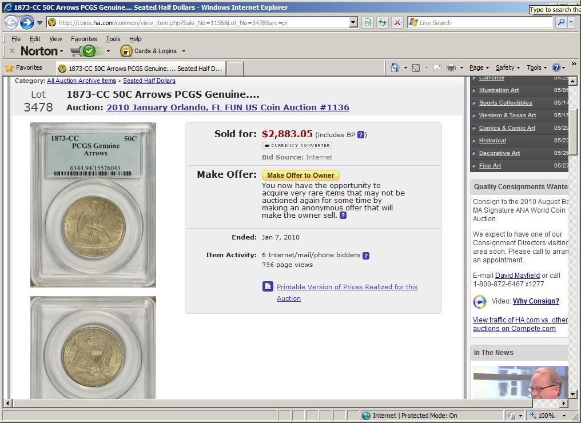View the coin obverse slab image

pyautogui.click(x=93, y=205)
